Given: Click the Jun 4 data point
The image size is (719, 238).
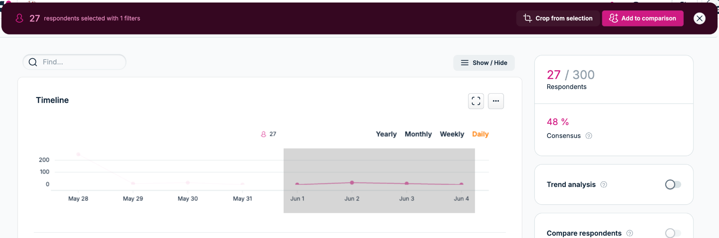Looking at the screenshot, I should [461, 184].
